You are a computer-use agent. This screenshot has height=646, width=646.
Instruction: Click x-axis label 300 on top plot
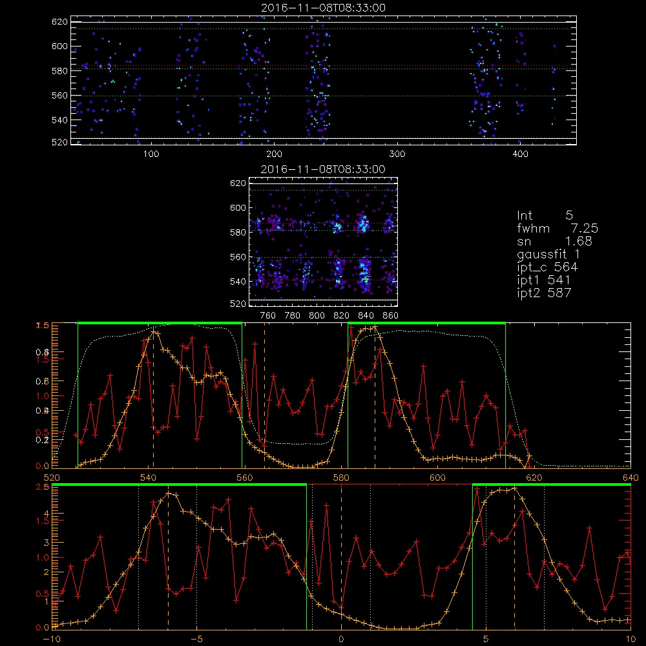(397, 154)
